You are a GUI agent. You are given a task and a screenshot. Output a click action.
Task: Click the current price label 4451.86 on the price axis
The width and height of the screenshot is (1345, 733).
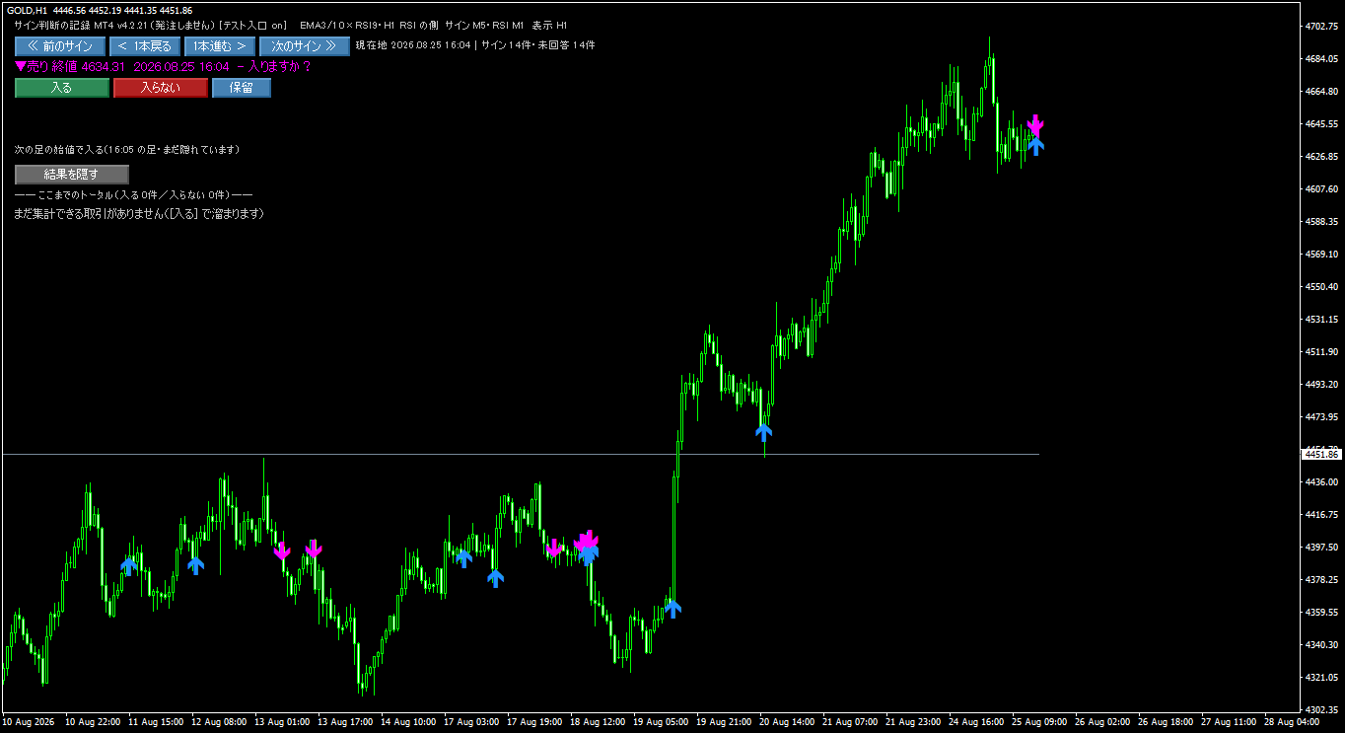pyautogui.click(x=1321, y=455)
